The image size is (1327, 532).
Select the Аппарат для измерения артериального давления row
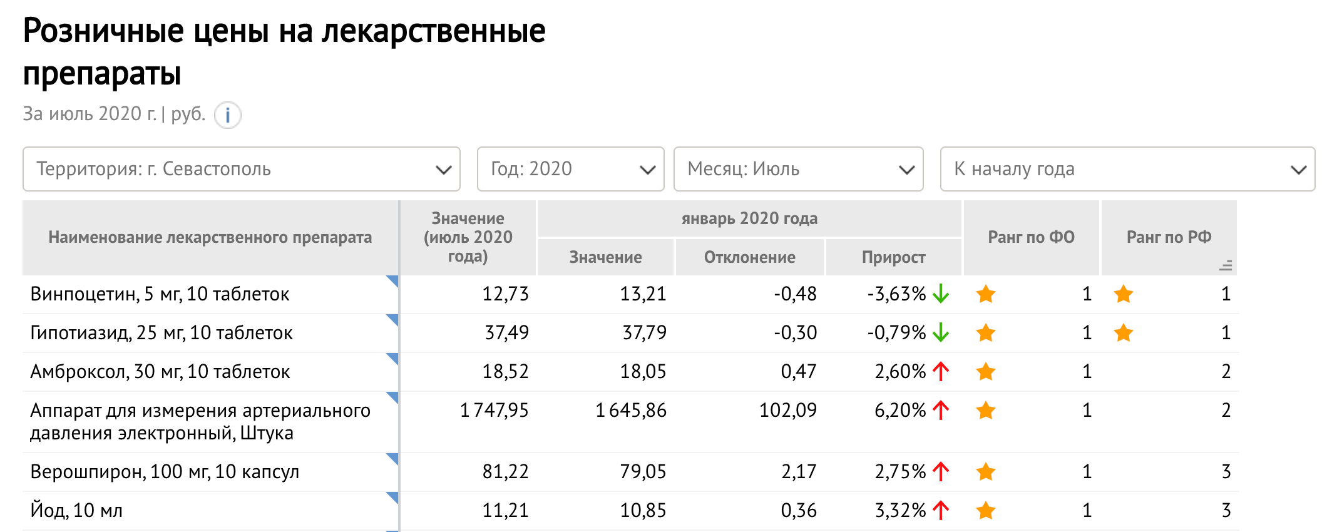(x=630, y=422)
